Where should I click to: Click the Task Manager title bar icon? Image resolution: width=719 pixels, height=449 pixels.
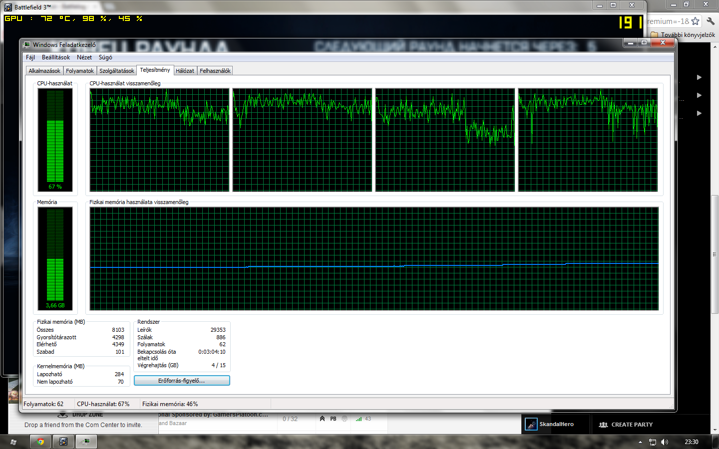(27, 44)
